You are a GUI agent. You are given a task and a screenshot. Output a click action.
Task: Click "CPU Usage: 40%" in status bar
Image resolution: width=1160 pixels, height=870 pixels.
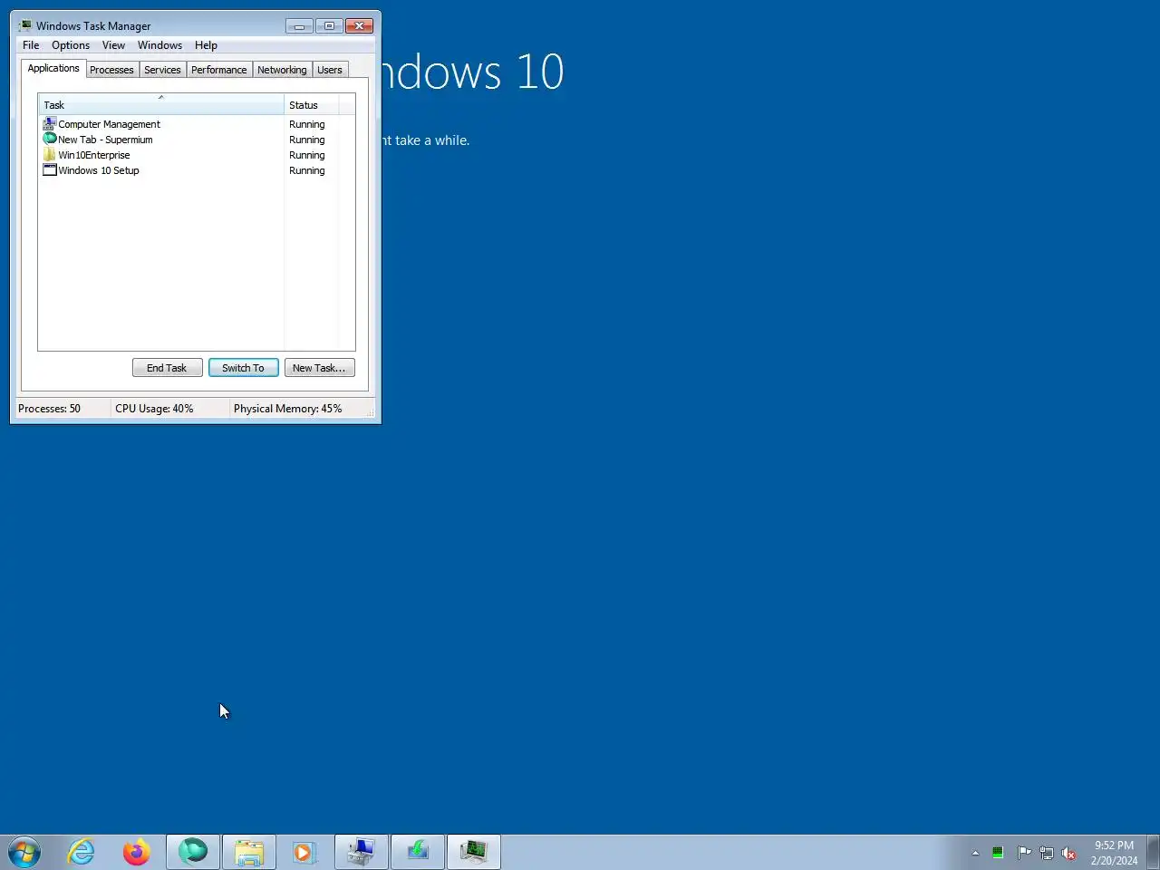(x=154, y=409)
